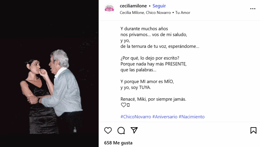View the 658 Me gusta likes list
This screenshot has width=260, height=147.
tap(118, 143)
